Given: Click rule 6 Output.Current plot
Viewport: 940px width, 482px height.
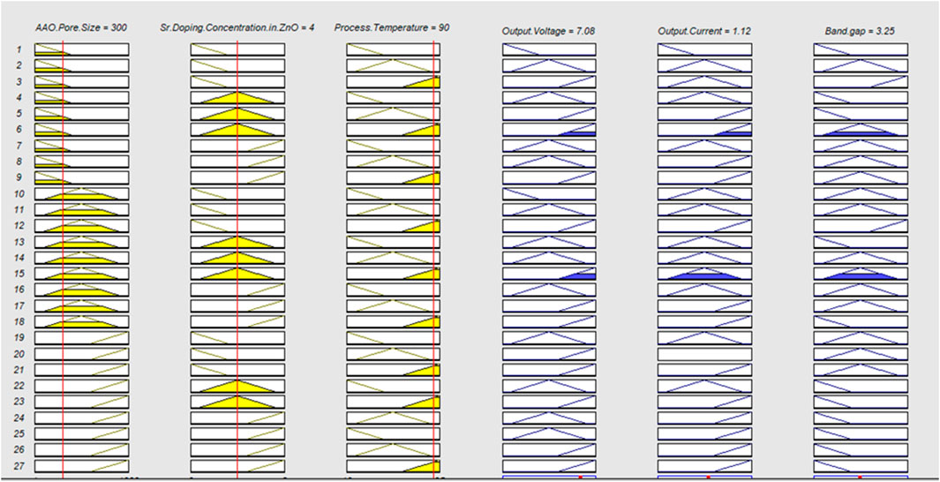Looking at the screenshot, I should pyautogui.click(x=705, y=130).
